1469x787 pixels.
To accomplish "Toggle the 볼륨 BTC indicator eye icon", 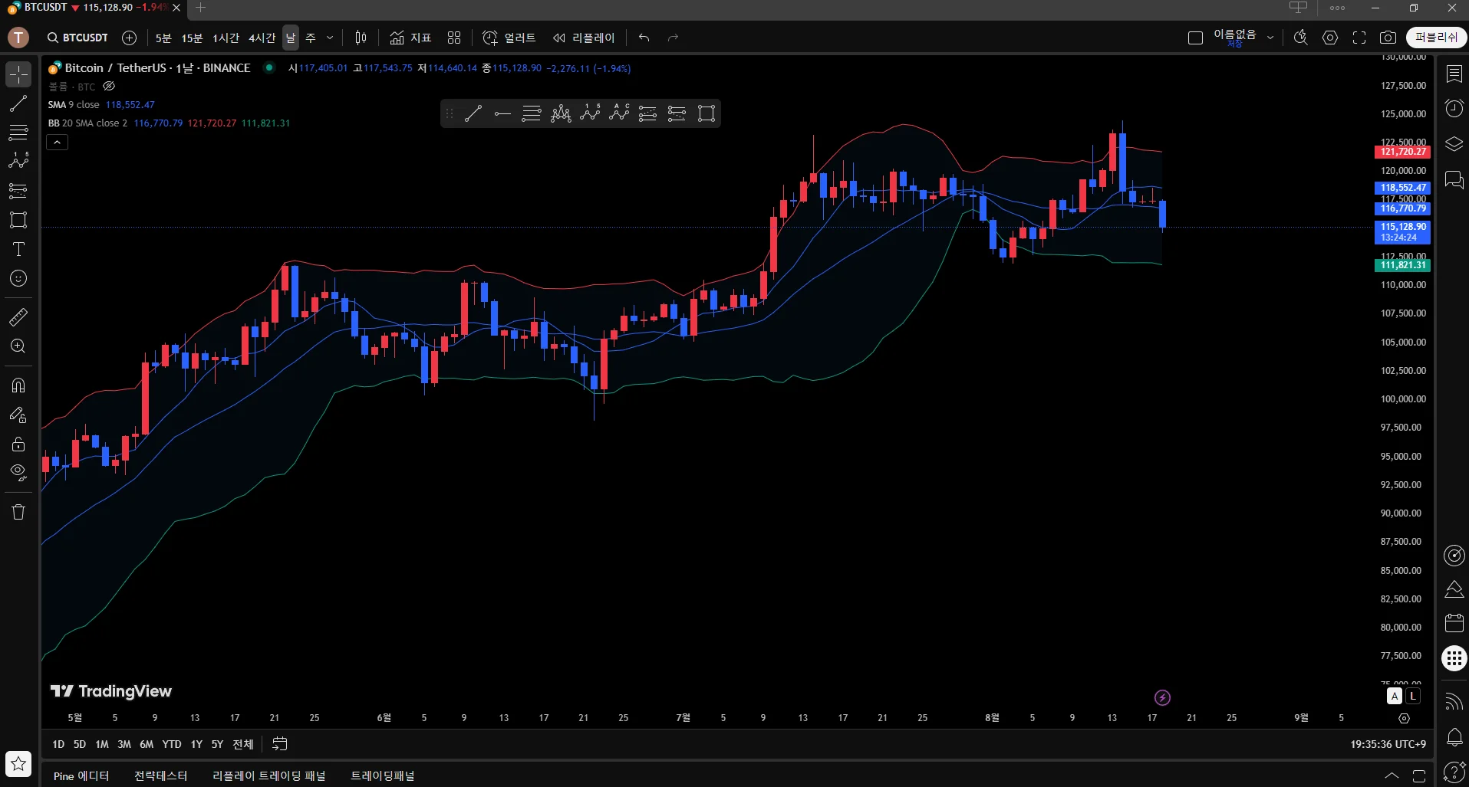I will click(x=109, y=87).
